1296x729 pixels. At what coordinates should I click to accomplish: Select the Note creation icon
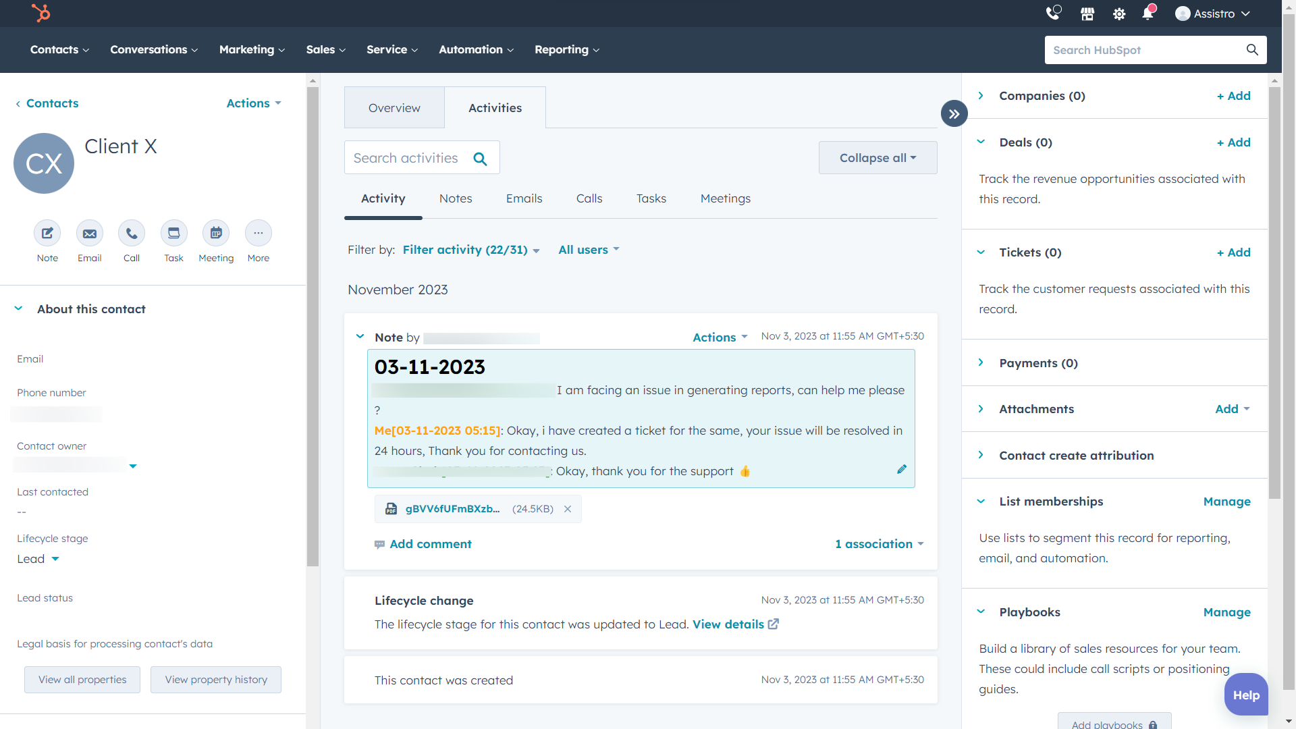[x=47, y=233]
